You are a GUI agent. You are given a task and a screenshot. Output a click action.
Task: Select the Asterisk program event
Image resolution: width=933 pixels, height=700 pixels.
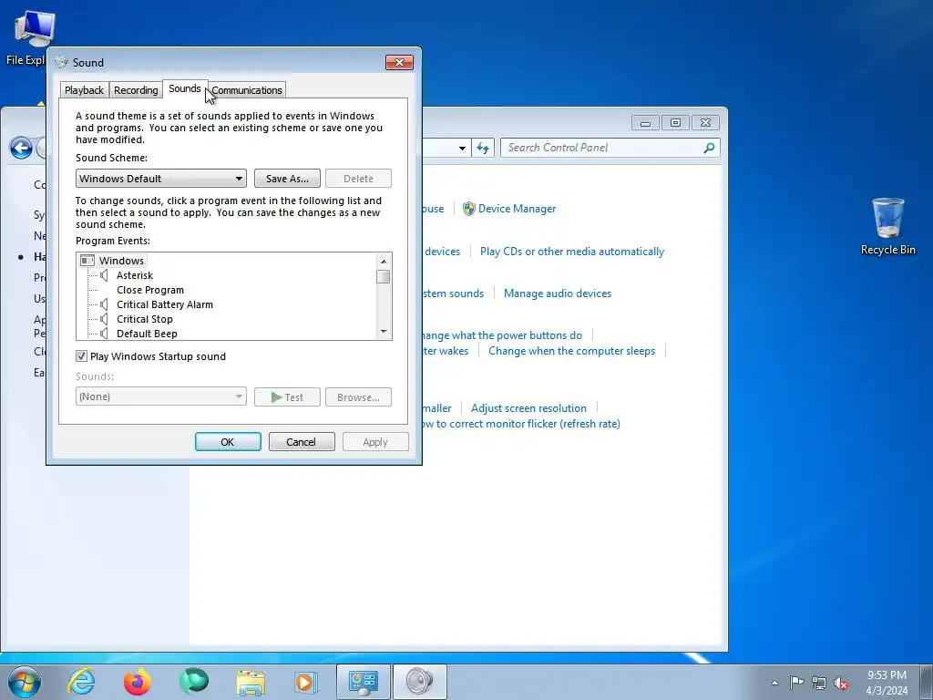coord(135,275)
